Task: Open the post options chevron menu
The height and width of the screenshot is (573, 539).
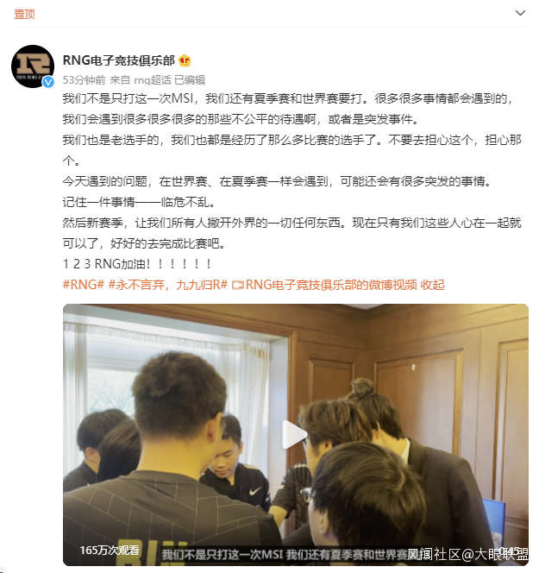Action: 520,14
